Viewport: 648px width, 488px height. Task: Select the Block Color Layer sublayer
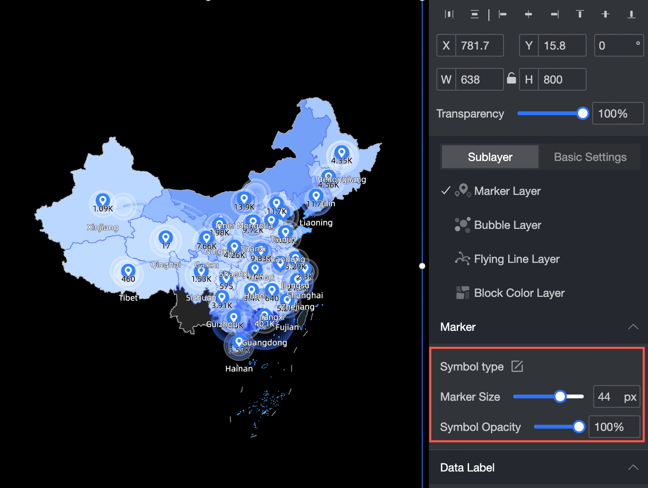519,293
